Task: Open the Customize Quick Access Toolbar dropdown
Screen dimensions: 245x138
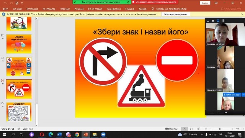Action: coord(22,3)
